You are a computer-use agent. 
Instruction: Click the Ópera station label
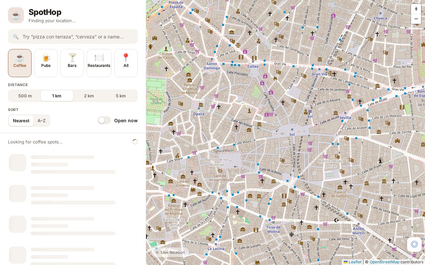[x=199, y=114]
